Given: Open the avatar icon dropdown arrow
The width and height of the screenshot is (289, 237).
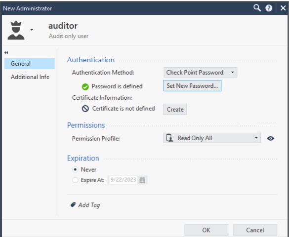Looking at the screenshot, I should 32,30.
